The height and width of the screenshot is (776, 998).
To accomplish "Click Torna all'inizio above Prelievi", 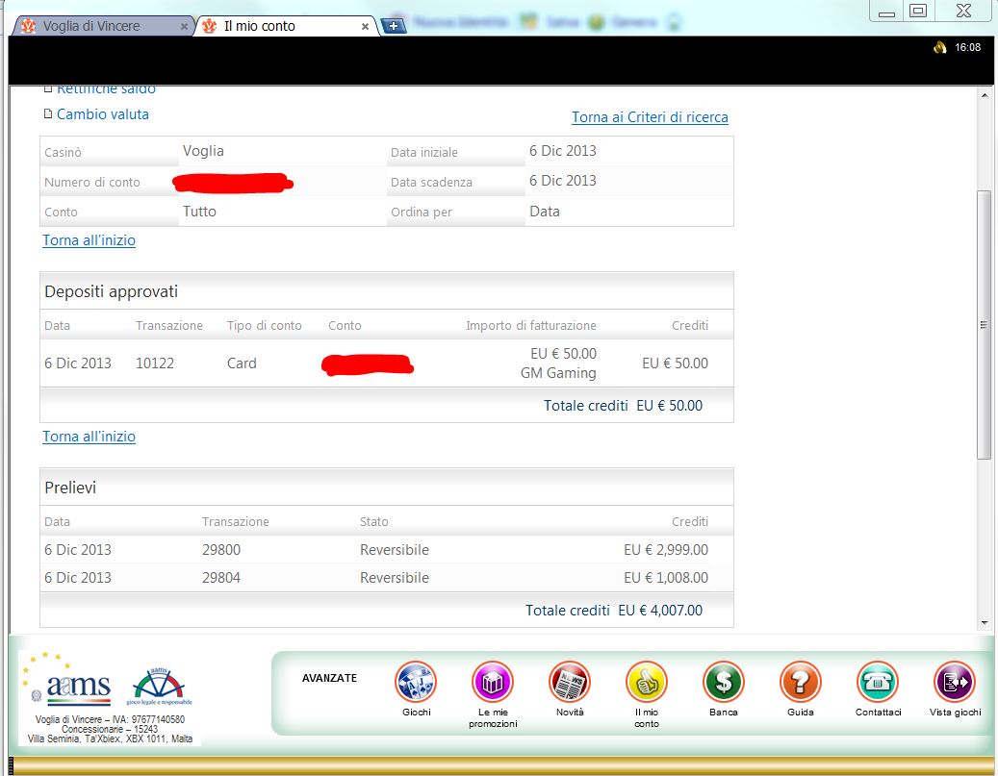I will (x=90, y=437).
